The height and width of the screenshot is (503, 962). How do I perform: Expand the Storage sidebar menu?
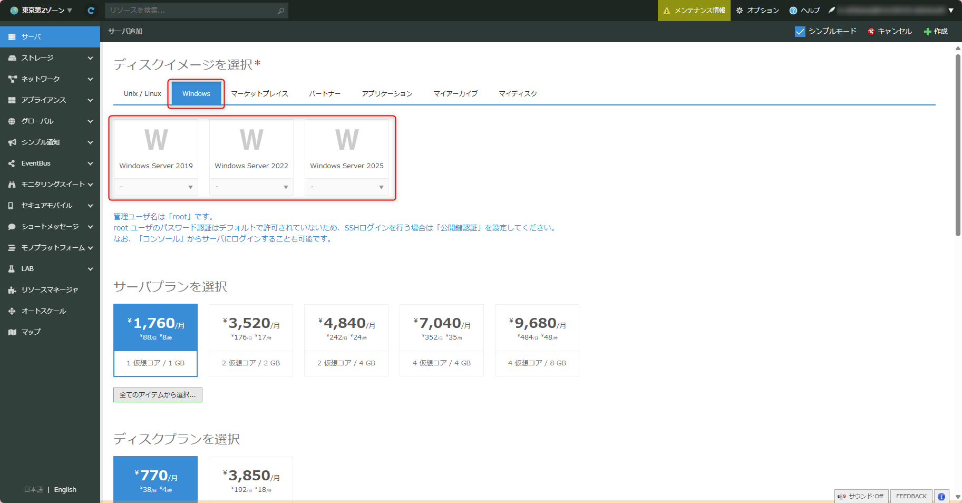50,57
